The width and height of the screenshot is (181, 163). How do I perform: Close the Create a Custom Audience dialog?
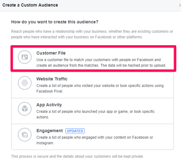coord(180,5)
